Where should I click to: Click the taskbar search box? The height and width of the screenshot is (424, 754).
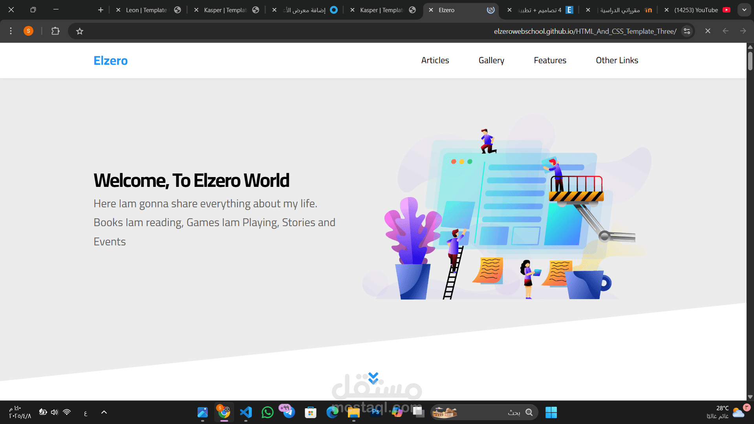(x=484, y=412)
